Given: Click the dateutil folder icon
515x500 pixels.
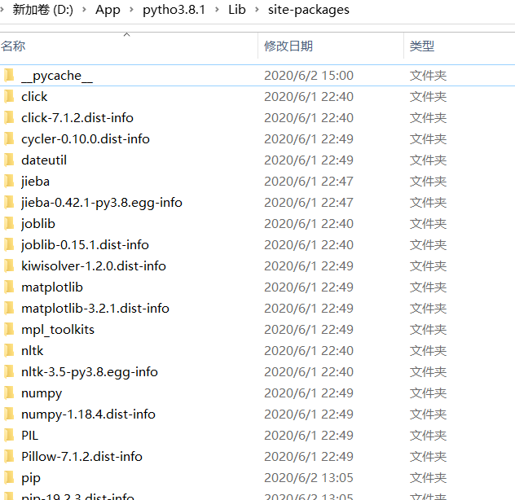Looking at the screenshot, I should (x=9, y=160).
